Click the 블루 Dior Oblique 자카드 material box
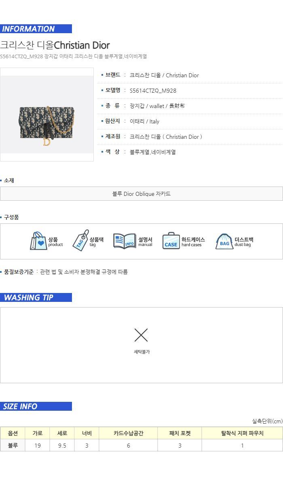Image resolution: width=283 pixels, height=486 pixels. (141, 194)
